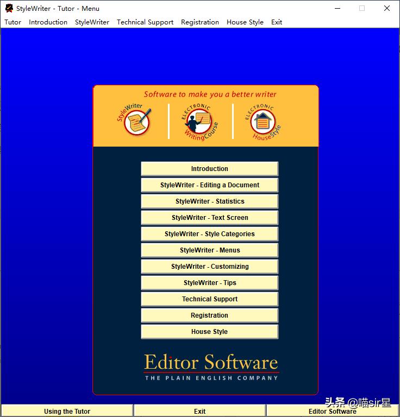Open StyleWriter - Customizing lesson
The height and width of the screenshot is (417, 400).
210,266
